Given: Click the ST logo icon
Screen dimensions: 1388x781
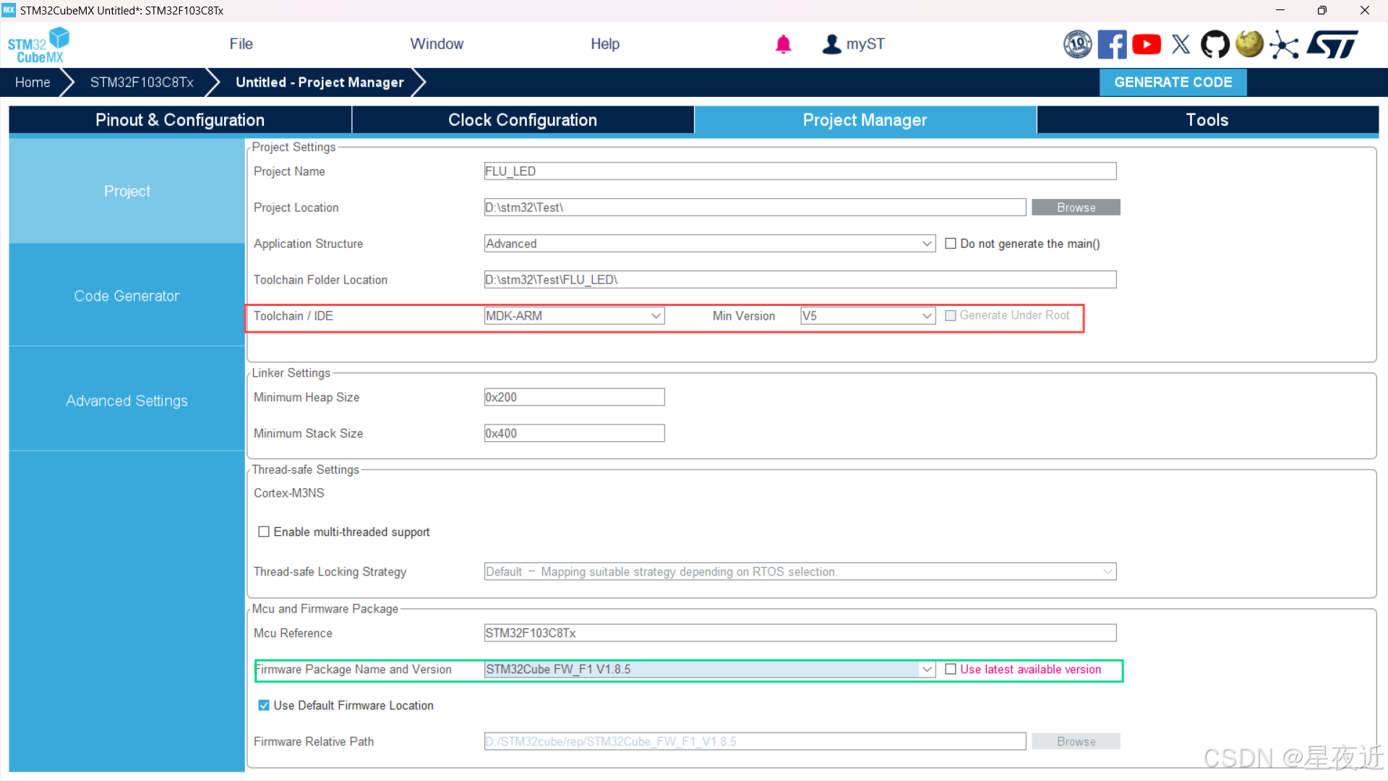Looking at the screenshot, I should pyautogui.click(x=1332, y=45).
